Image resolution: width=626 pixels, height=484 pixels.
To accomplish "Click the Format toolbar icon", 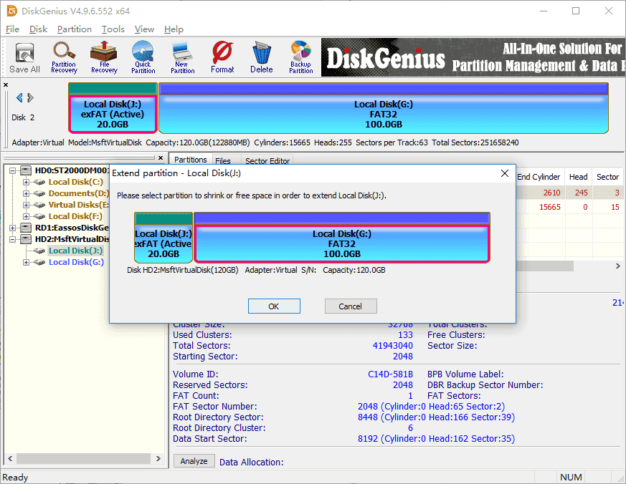I will point(222,57).
